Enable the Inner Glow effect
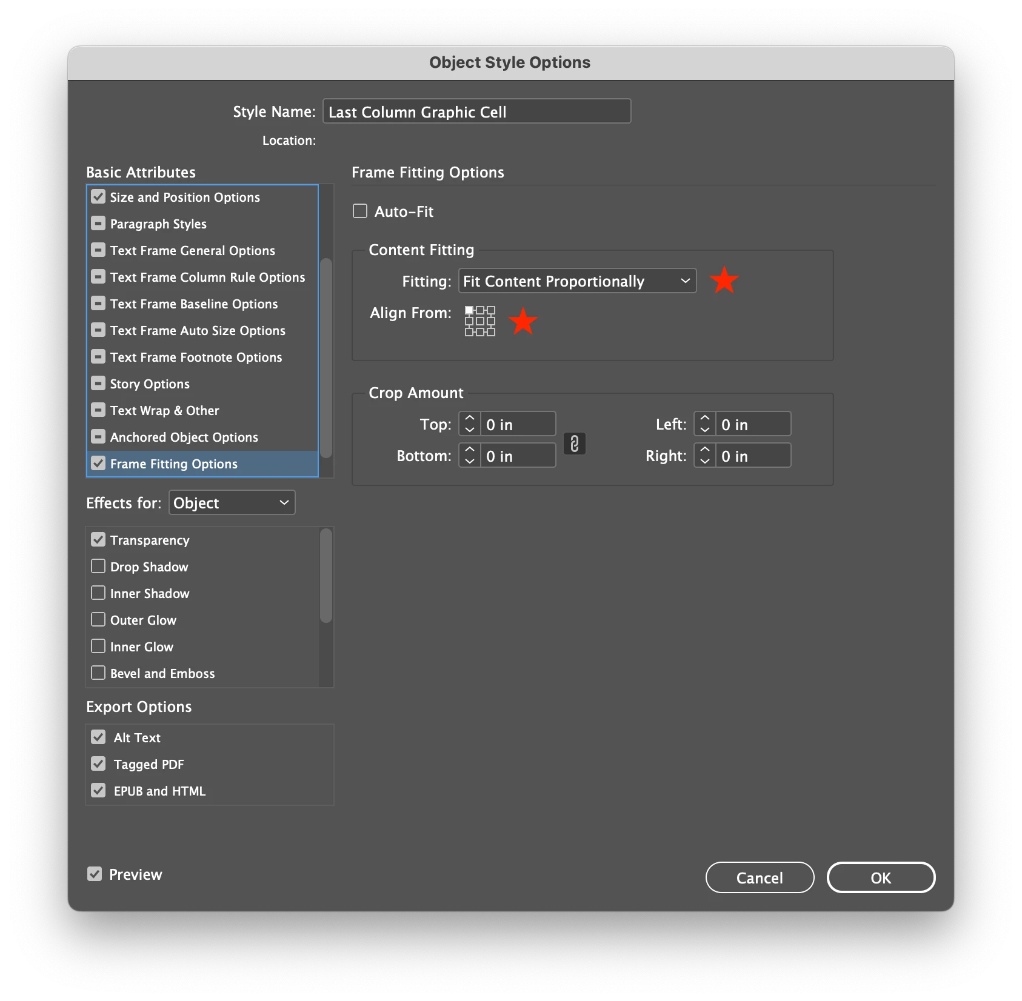1022x1001 pixels. click(x=98, y=646)
